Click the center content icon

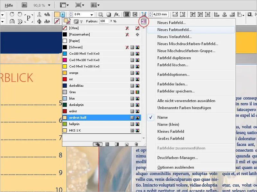click(x=208, y=14)
